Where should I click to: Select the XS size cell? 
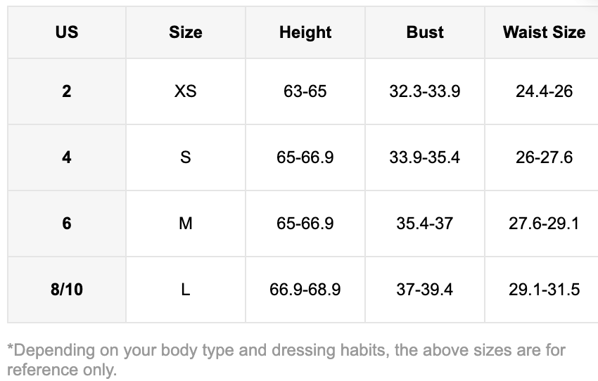point(186,91)
